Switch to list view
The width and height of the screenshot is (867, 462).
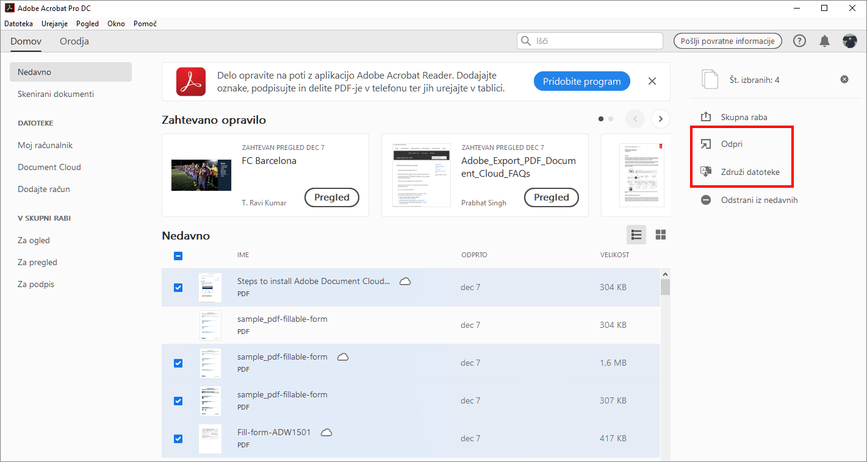pyautogui.click(x=636, y=235)
